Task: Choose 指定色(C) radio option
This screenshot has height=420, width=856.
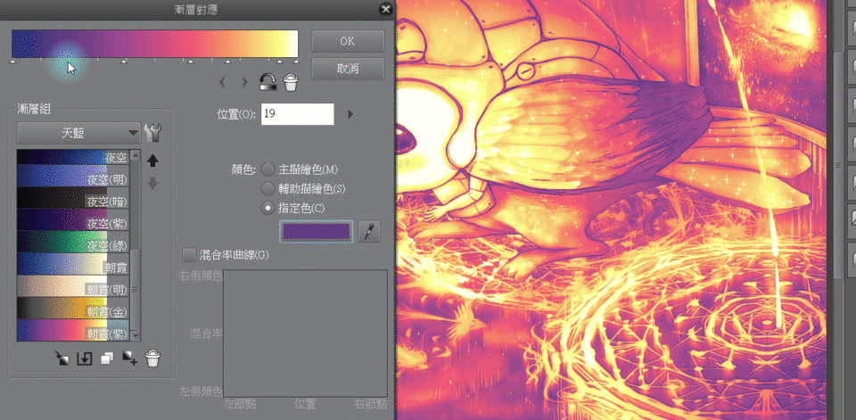Action: pos(268,208)
